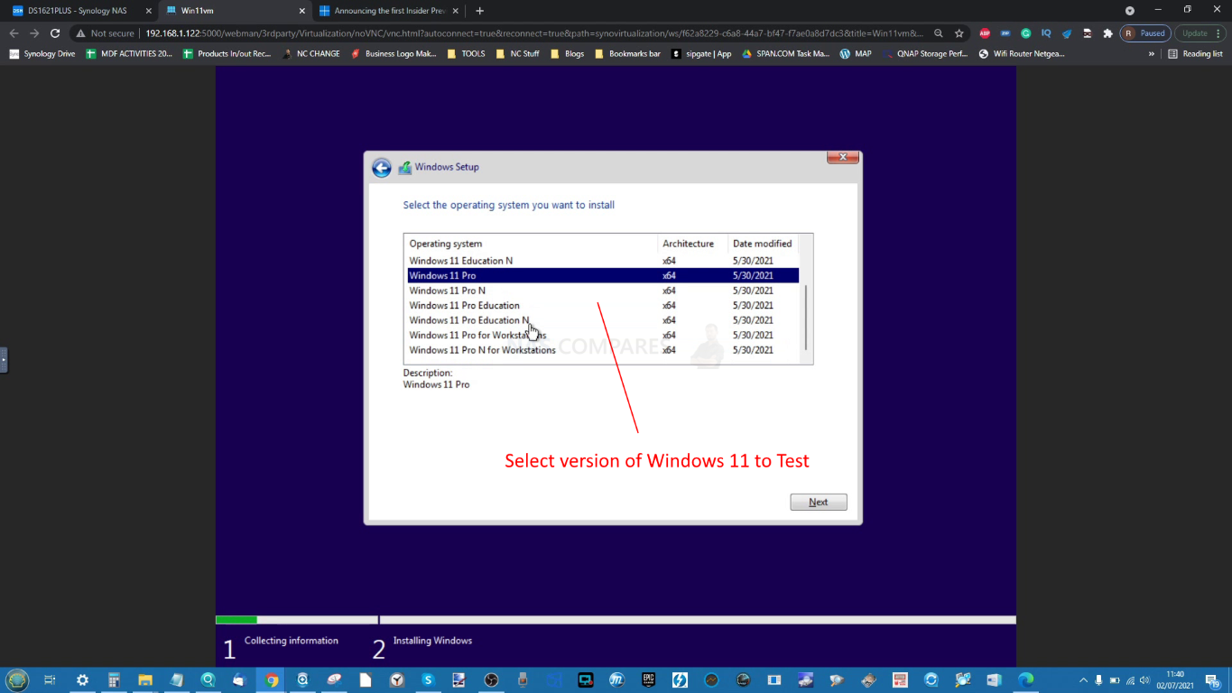The width and height of the screenshot is (1232, 693).
Task: Open the sipgate | App bookmark
Action: tap(701, 54)
